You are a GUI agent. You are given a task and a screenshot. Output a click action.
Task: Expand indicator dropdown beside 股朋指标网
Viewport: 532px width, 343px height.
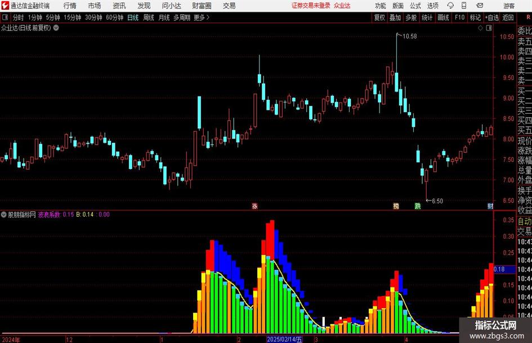coord(4,214)
